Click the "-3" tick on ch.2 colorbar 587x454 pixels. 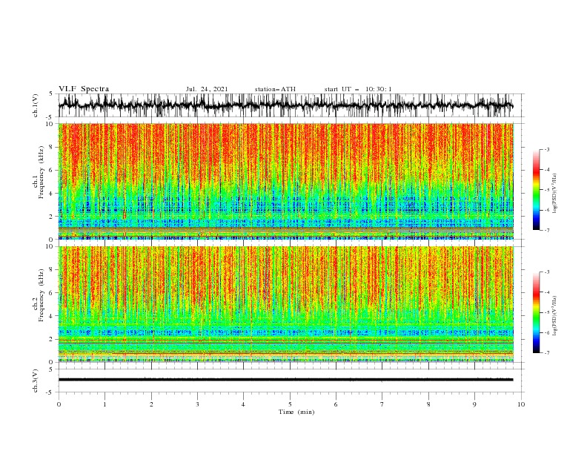[546, 272]
